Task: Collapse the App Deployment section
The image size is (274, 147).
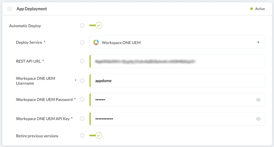Action: (10, 9)
